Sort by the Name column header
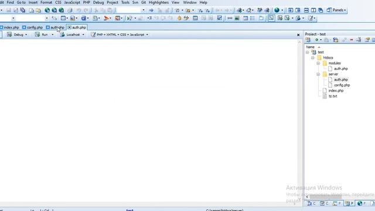375x211 pixels. [x=310, y=47]
